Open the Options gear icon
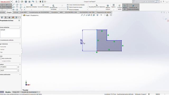This screenshot has width=169, height=95. [x=45, y=2]
